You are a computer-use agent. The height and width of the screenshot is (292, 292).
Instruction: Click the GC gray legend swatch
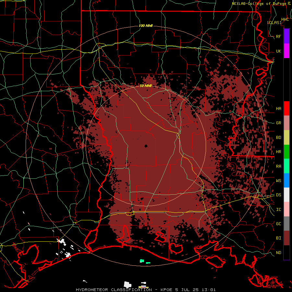tap(286, 224)
